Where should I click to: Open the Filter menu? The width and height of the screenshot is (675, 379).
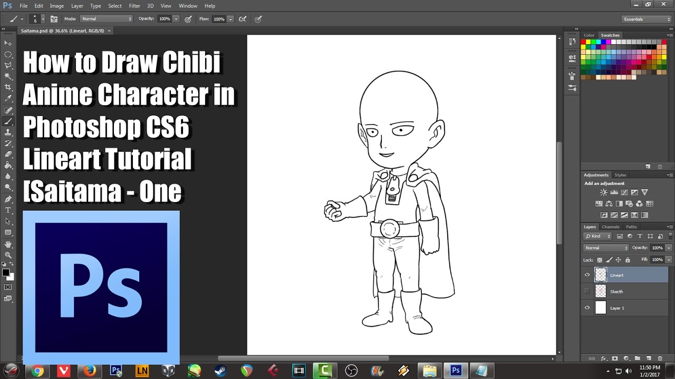click(x=134, y=6)
